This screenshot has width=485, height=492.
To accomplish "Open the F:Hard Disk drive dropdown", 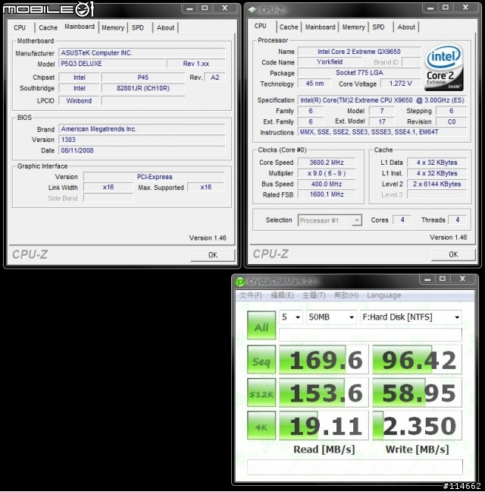I will 411,317.
